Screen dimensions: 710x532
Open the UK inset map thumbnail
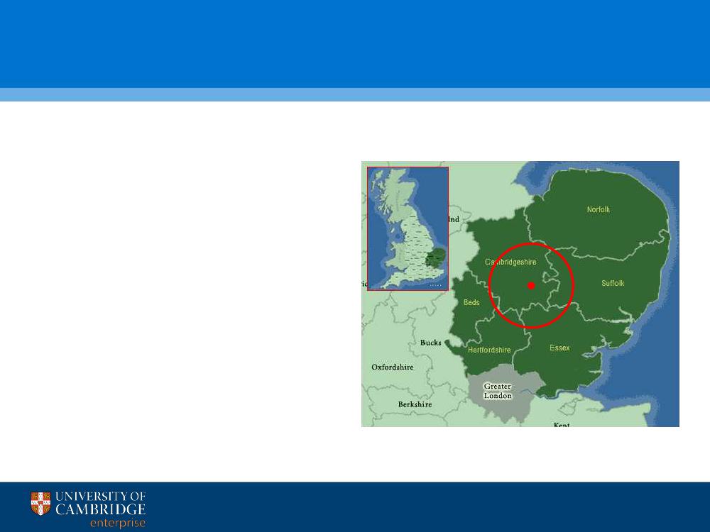click(408, 228)
